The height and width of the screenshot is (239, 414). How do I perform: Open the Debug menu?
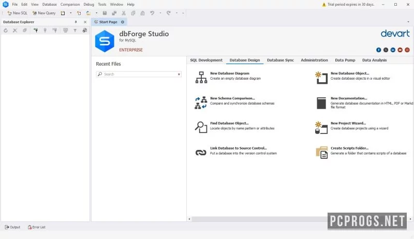pyautogui.click(x=88, y=5)
